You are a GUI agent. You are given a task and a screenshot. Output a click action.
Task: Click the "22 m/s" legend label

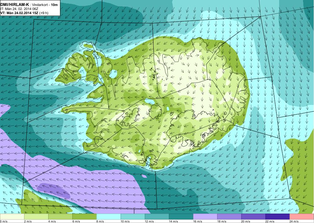270,221
